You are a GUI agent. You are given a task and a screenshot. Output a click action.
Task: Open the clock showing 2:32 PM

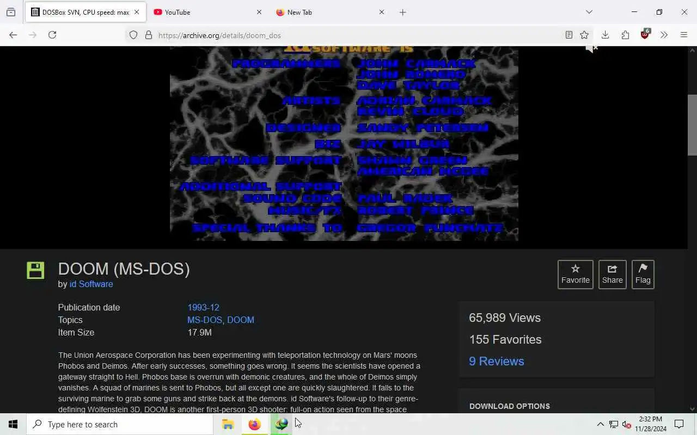click(651, 424)
